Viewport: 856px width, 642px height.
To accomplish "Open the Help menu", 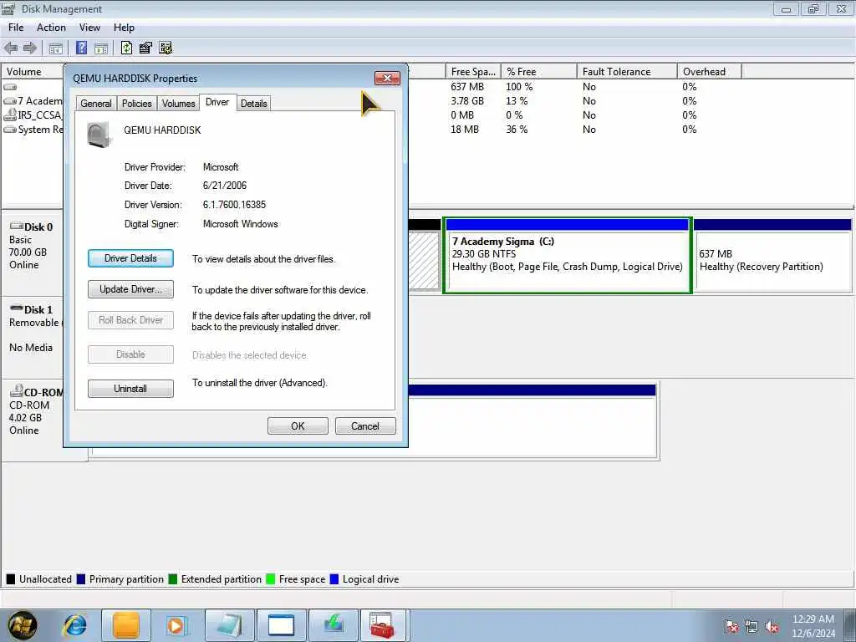I will click(x=124, y=28).
